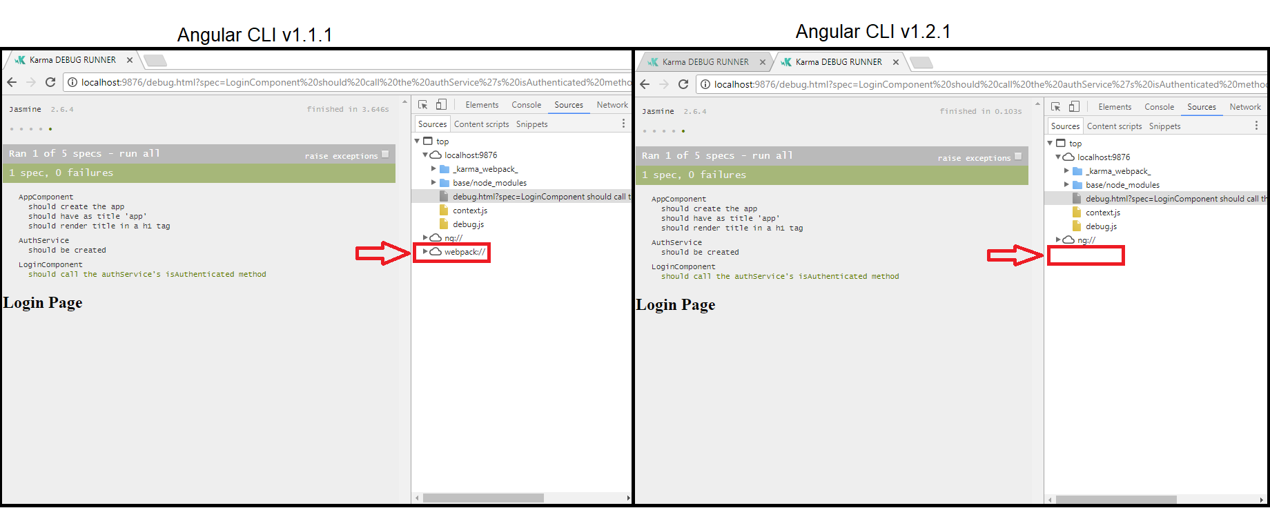Click the address bar URL in left browser window
1270x508 pixels.
pos(355,82)
